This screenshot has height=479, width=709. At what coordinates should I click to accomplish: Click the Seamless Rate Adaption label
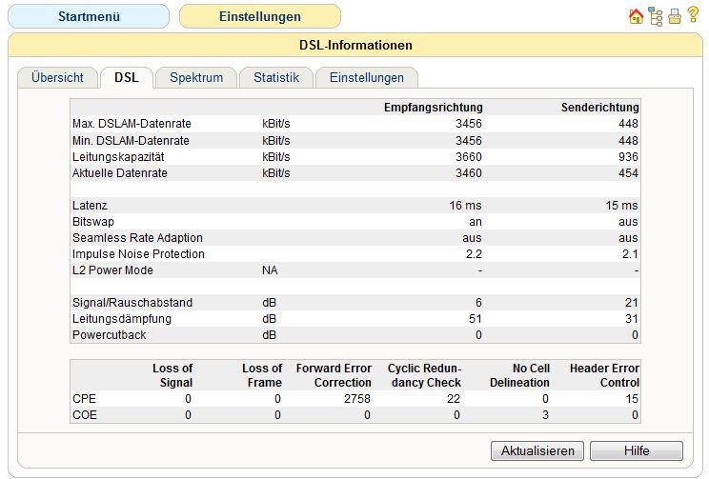(137, 238)
